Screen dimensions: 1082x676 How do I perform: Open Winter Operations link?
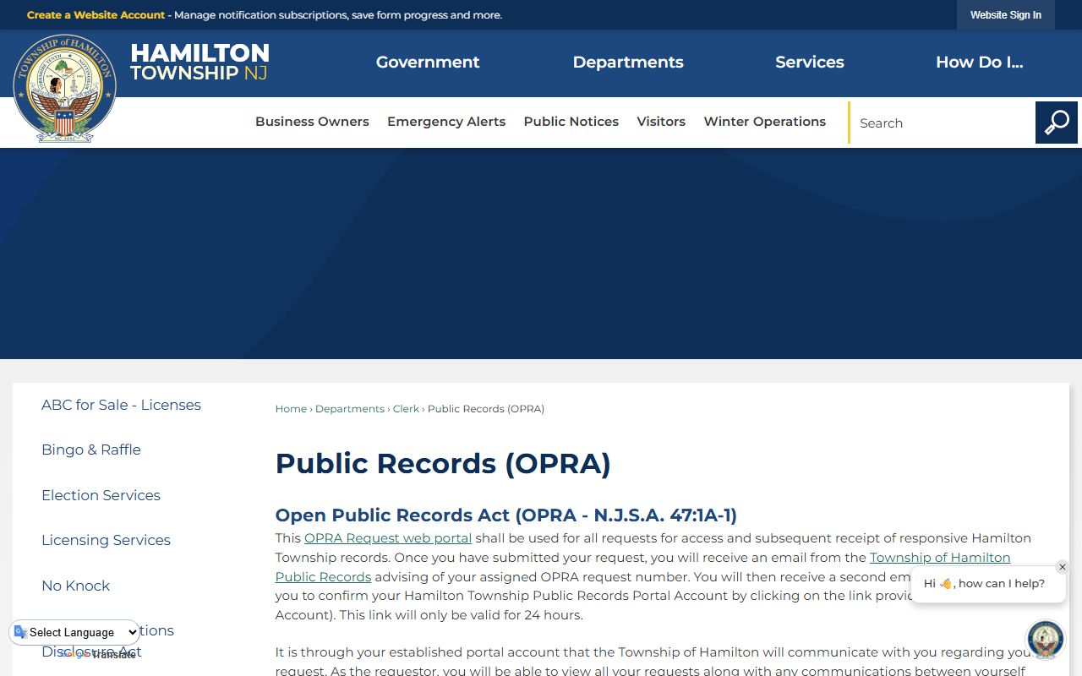(x=765, y=122)
